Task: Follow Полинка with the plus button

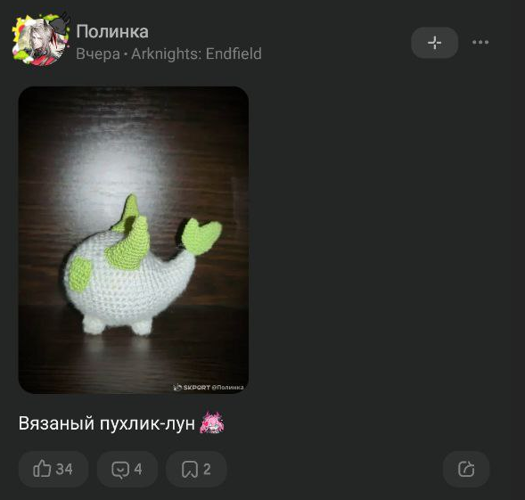Action: [435, 43]
